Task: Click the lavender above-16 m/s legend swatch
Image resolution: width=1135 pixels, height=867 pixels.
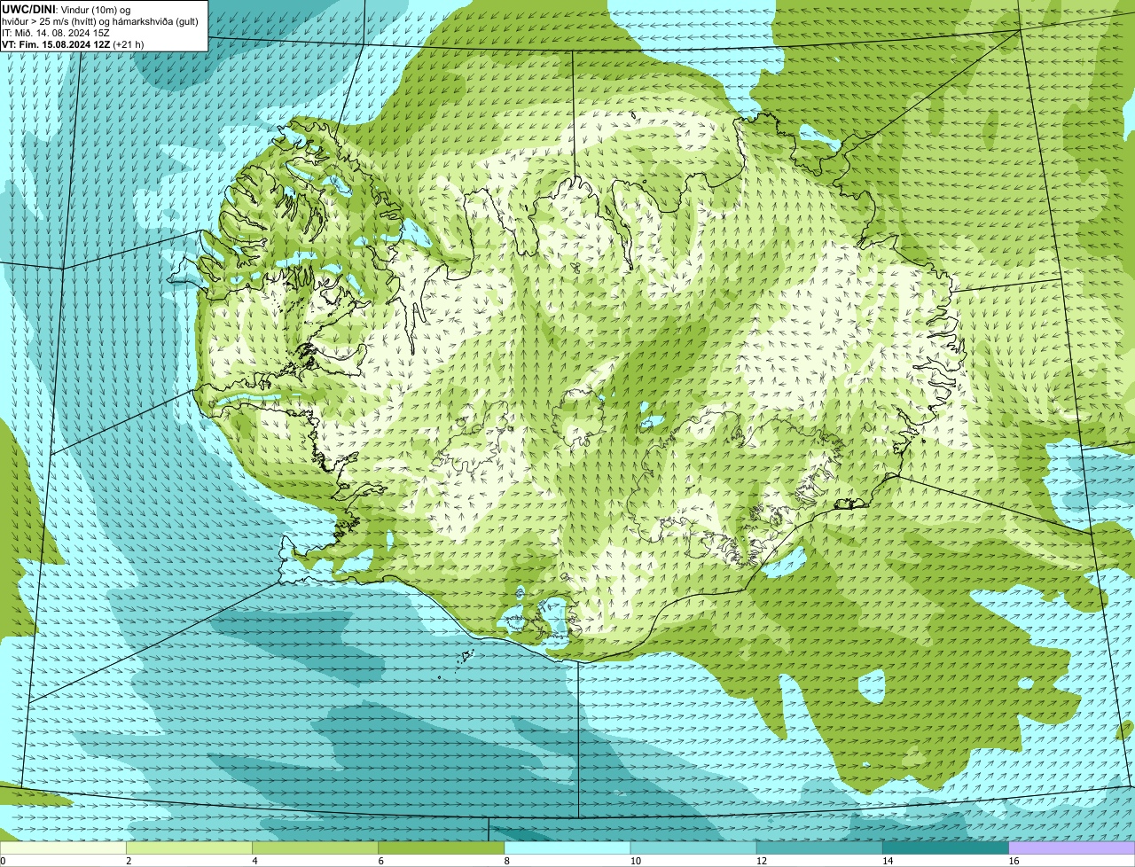Action: click(x=1072, y=847)
